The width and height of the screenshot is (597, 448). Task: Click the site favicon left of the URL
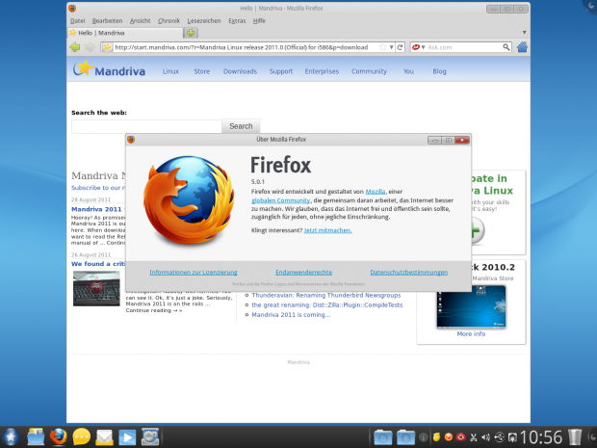coord(108,47)
